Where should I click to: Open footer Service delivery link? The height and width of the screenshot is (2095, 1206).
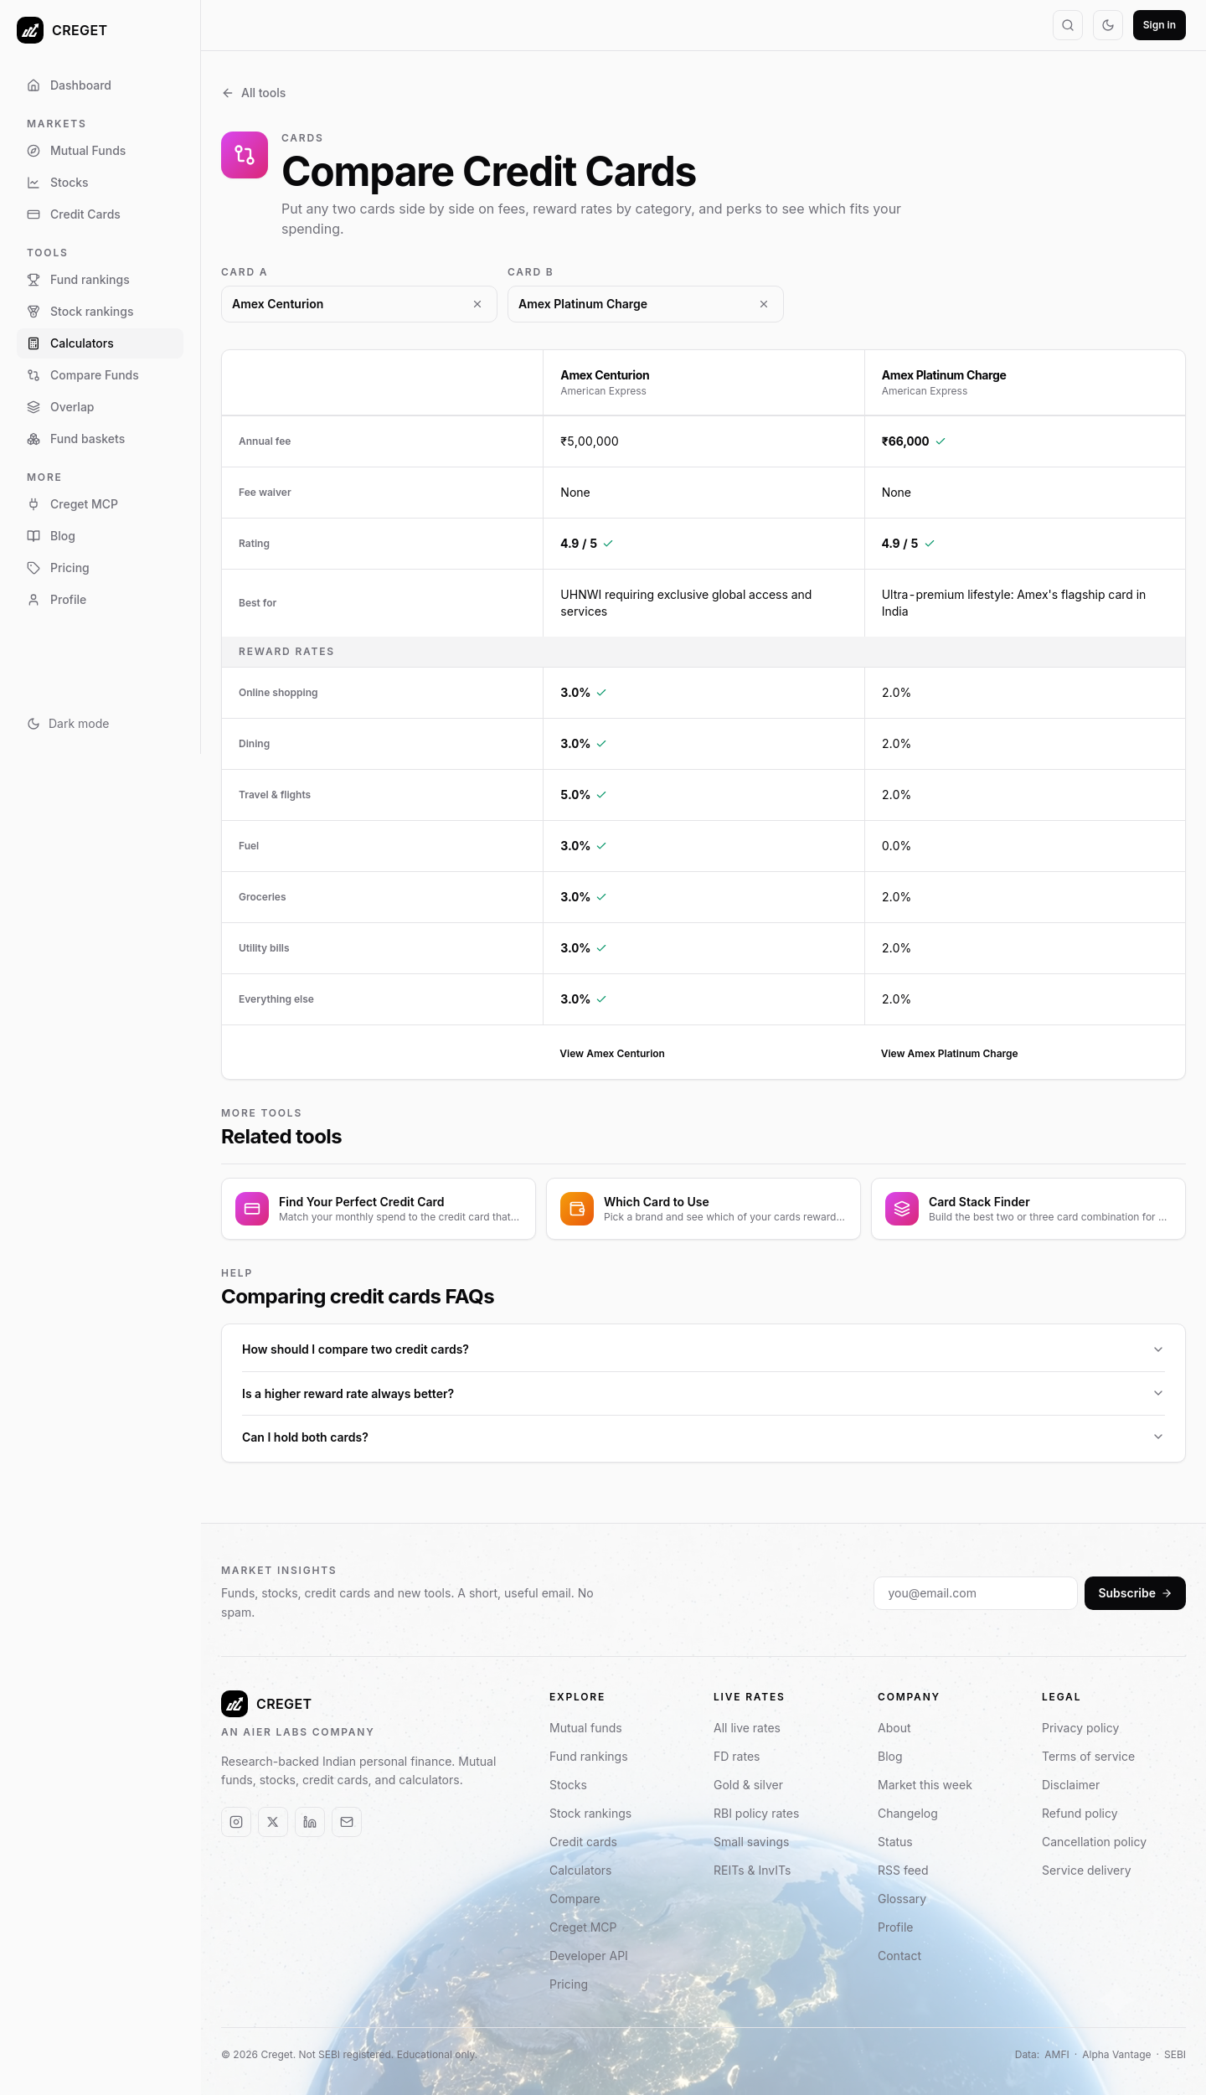pos(1086,1871)
